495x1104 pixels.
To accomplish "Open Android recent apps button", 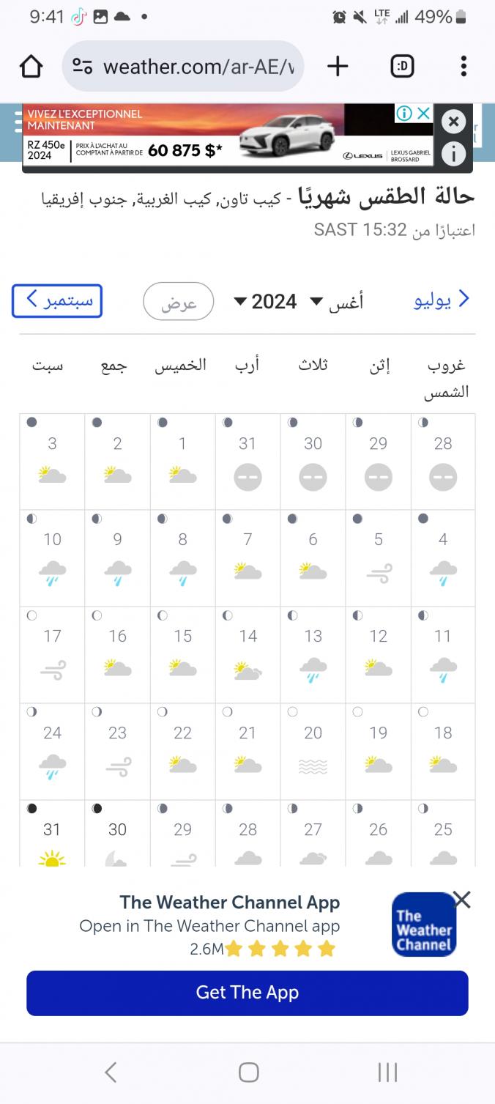I will pos(387,1072).
